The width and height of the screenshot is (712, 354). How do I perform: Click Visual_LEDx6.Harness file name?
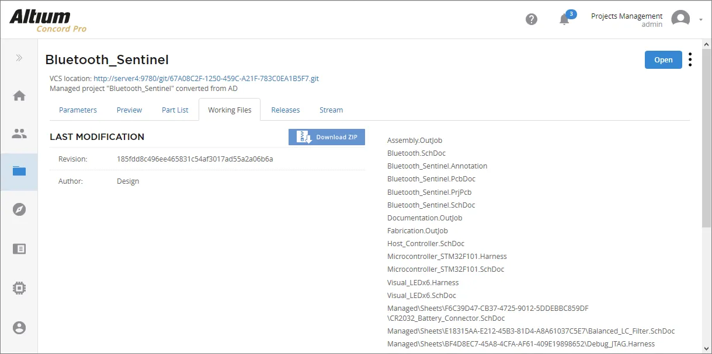(x=423, y=283)
